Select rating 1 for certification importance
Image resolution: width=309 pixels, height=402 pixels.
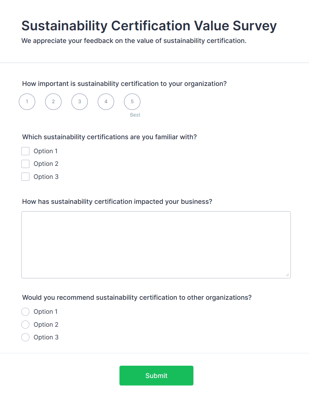pos(27,102)
